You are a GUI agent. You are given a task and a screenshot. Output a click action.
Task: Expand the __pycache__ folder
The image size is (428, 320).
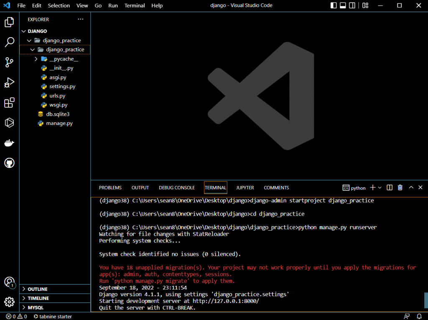point(55,59)
